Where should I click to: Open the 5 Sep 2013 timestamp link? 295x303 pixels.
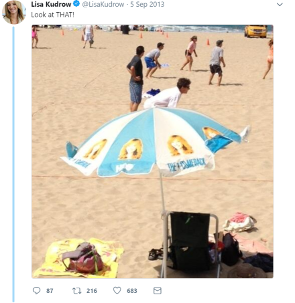click(147, 4)
